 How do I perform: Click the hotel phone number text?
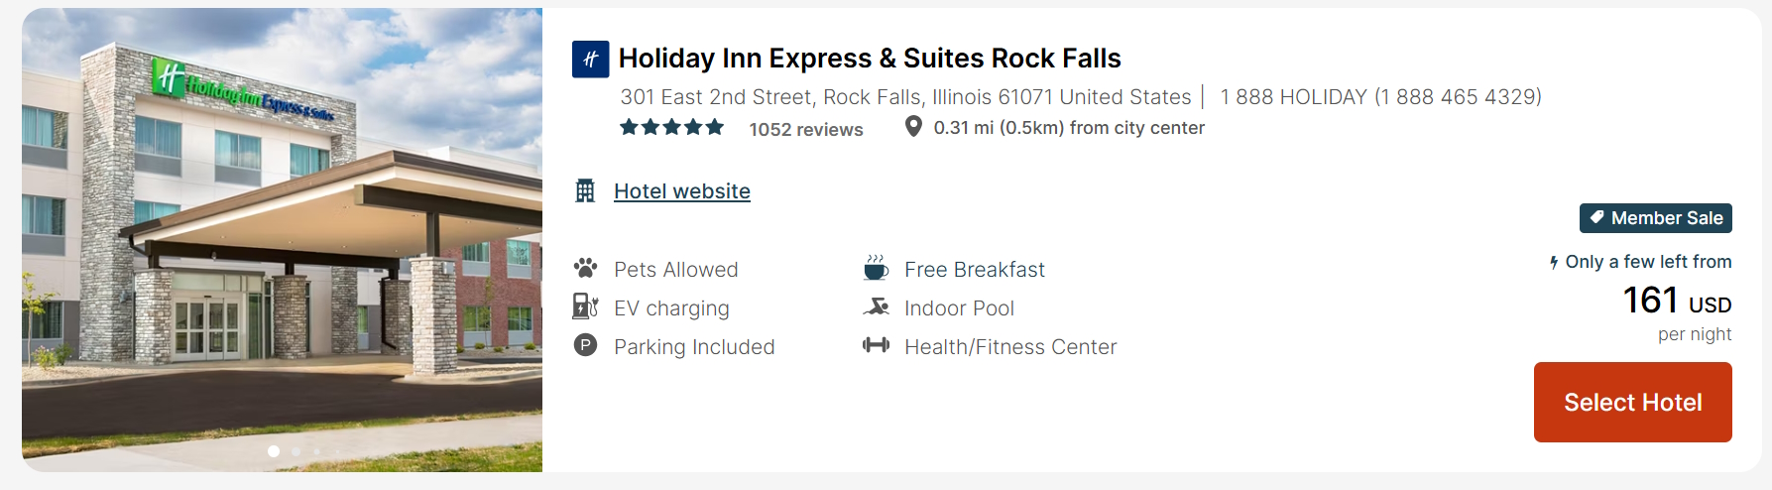1379,97
